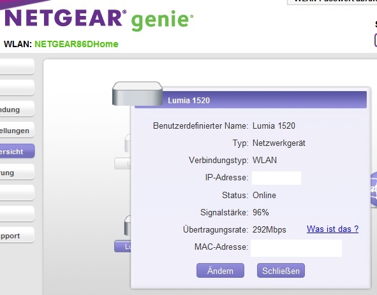The width and height of the screenshot is (377, 295).
Task: Select the highlighted 'ersicht' sidebar item
Action: click(17, 152)
